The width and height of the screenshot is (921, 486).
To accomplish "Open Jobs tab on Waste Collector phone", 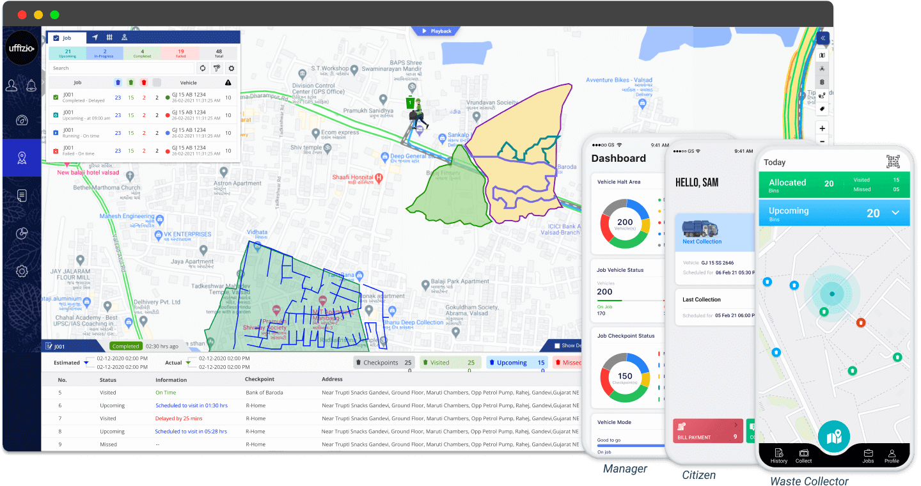I will click(868, 456).
